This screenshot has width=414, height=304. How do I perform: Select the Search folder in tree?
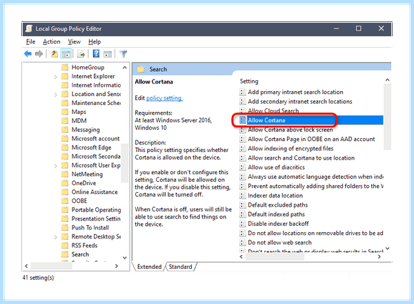pos(80,254)
